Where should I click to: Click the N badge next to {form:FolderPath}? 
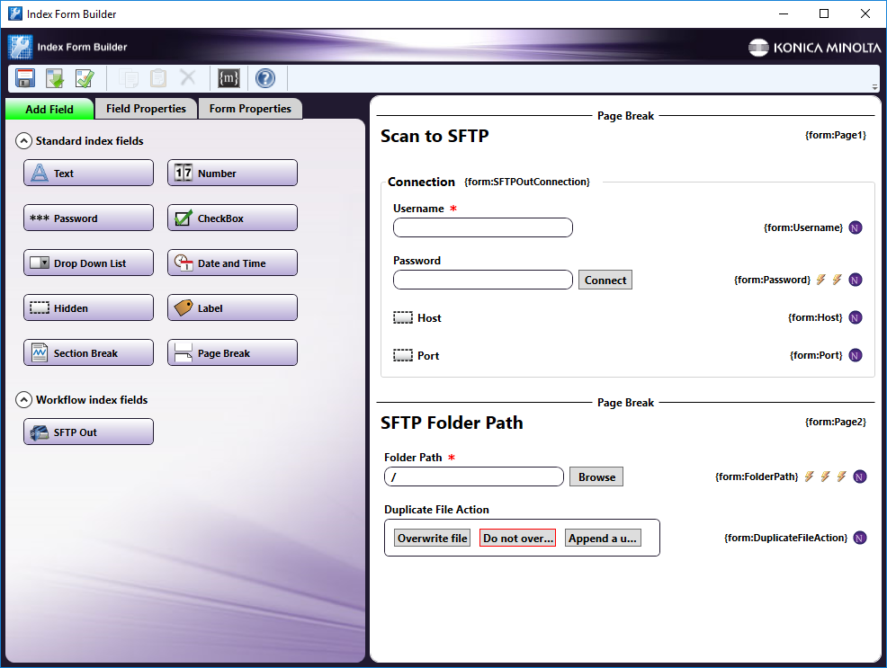[860, 477]
